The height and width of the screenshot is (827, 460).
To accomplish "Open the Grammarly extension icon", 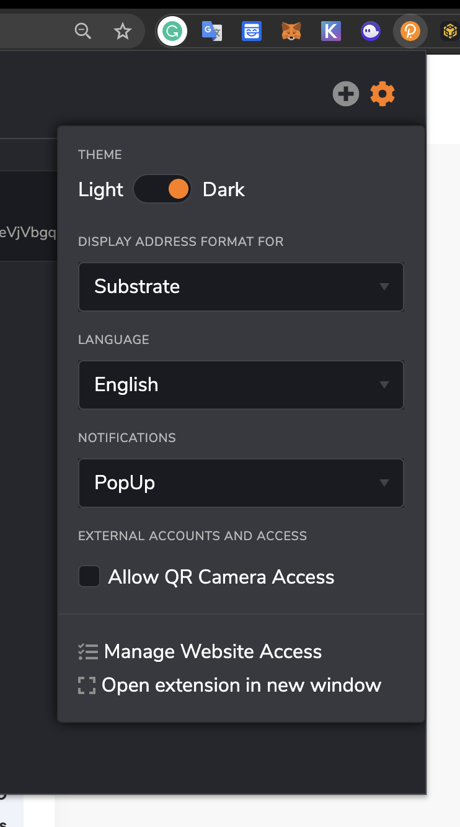I will [172, 31].
